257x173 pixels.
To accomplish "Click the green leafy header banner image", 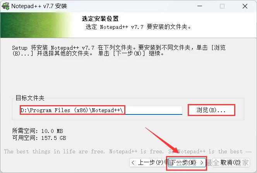I will pos(37,25).
